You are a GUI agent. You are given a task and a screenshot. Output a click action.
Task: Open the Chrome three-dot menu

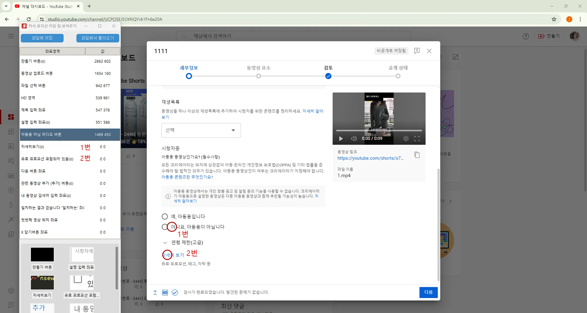[x=580, y=19]
